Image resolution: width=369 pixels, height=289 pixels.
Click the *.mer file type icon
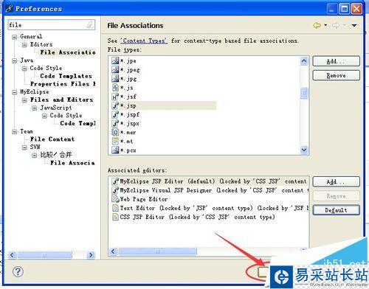[115, 132]
